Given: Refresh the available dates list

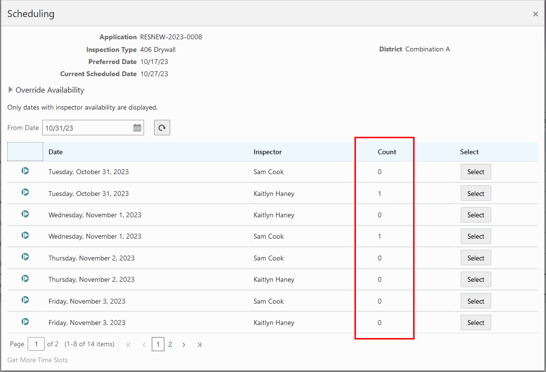Looking at the screenshot, I should (x=162, y=128).
